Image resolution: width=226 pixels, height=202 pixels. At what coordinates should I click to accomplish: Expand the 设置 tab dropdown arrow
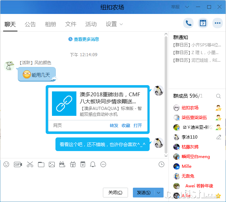click(x=121, y=24)
